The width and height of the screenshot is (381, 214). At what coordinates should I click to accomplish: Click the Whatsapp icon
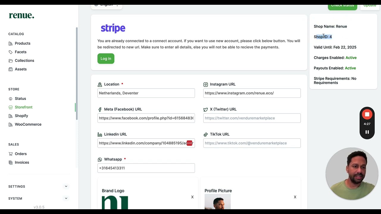(100, 160)
